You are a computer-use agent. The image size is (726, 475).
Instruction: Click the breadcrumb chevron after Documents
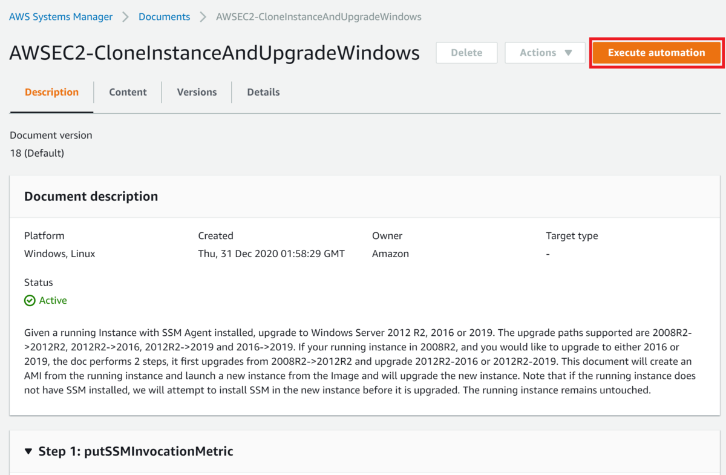point(203,17)
